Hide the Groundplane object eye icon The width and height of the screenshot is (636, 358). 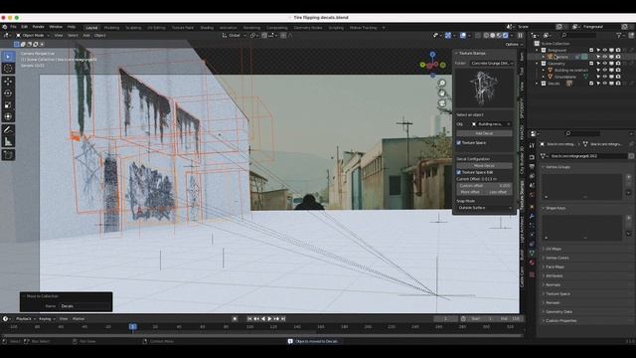click(604, 77)
